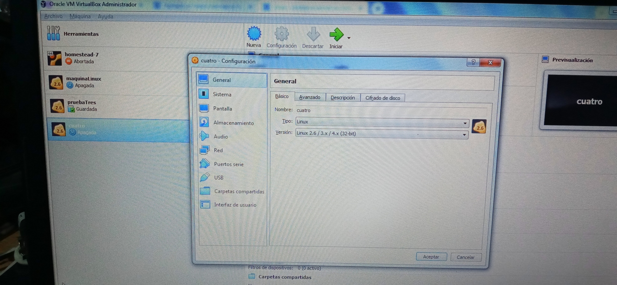Click the Linux 2.6 OS type icon

point(479,126)
